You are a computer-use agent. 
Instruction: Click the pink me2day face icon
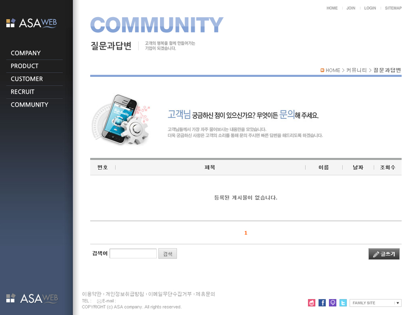[x=312, y=303]
